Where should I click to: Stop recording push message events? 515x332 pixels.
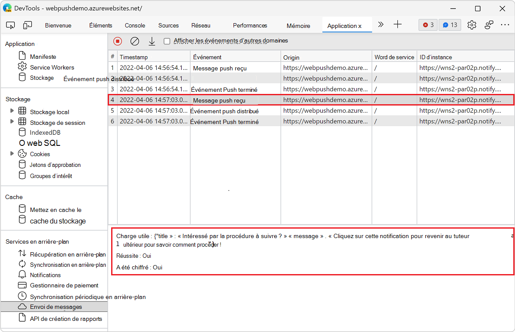tap(118, 41)
